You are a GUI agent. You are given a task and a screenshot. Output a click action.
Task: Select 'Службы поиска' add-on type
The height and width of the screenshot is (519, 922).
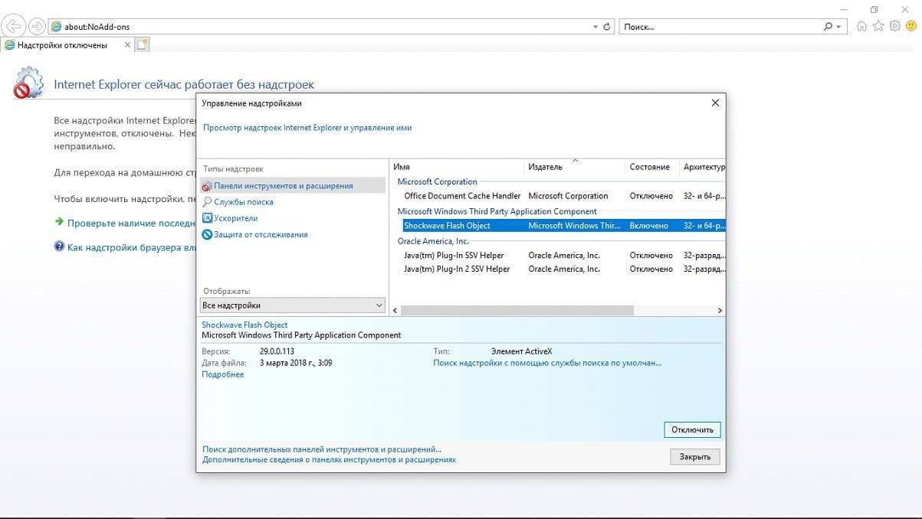point(243,202)
